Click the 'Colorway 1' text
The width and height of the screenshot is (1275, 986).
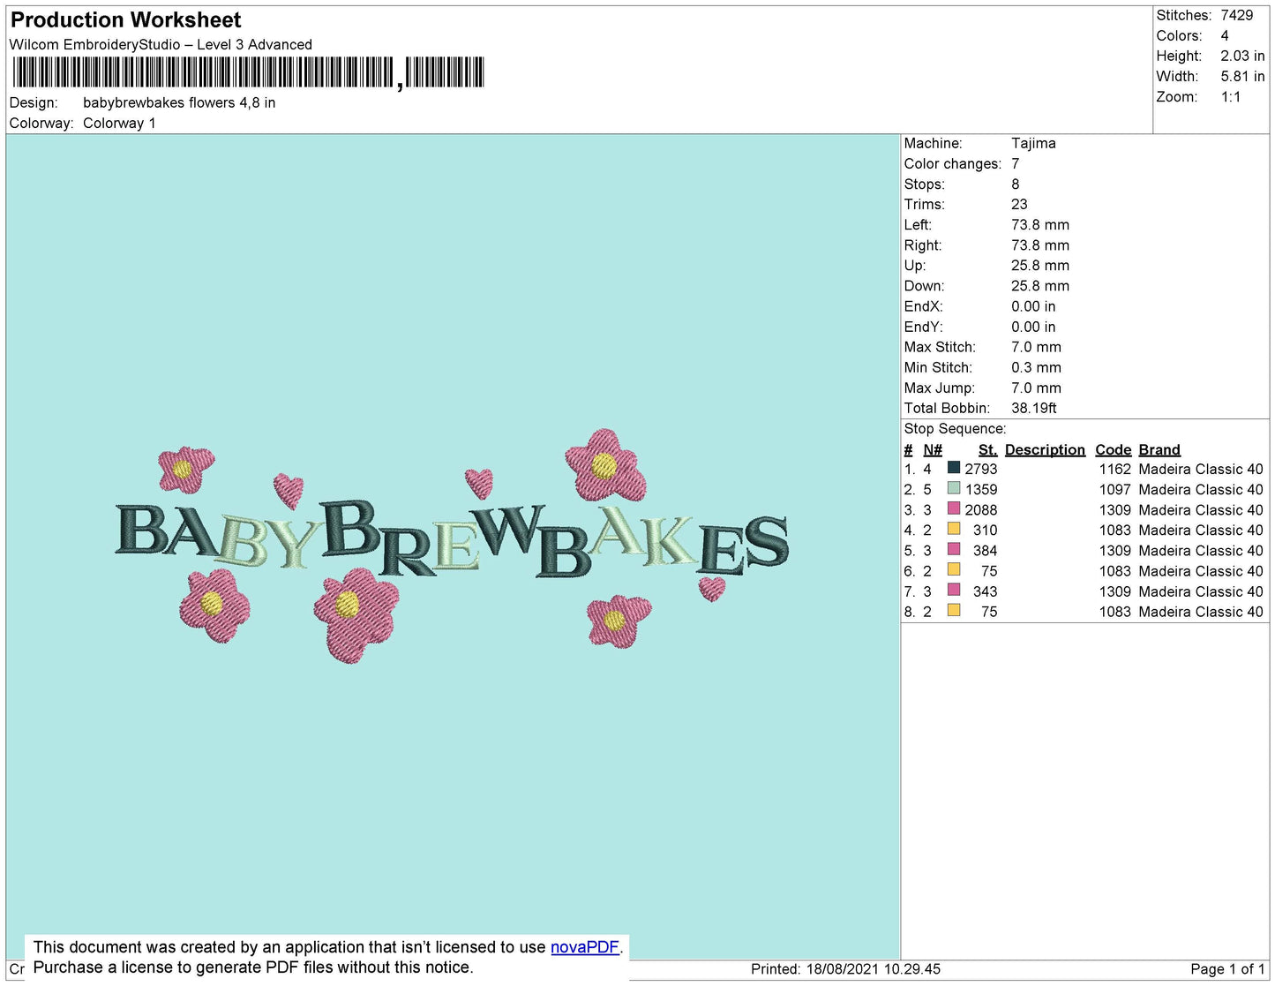coord(119,124)
